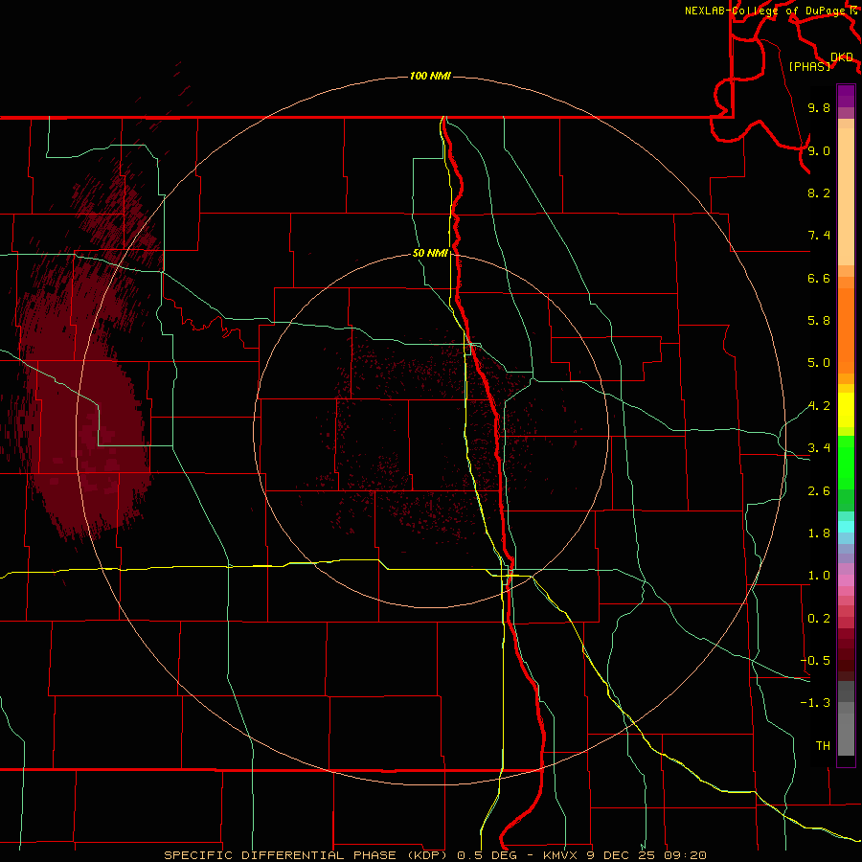Click the "KMVX" radar site identifier
Viewport: 862px width, 862px height.
(x=560, y=855)
